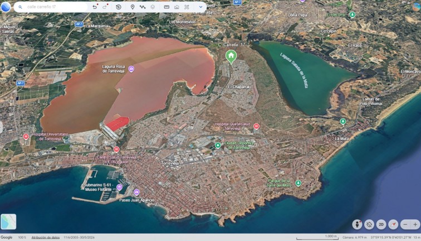Click the 'La Mata' town label
Viewport: 421px width, 241px height.
[342, 138]
